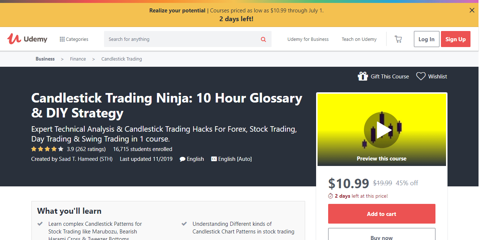Image resolution: width=484 pixels, height=240 pixels.
Task: Click the Sign Up button
Action: tap(456, 39)
